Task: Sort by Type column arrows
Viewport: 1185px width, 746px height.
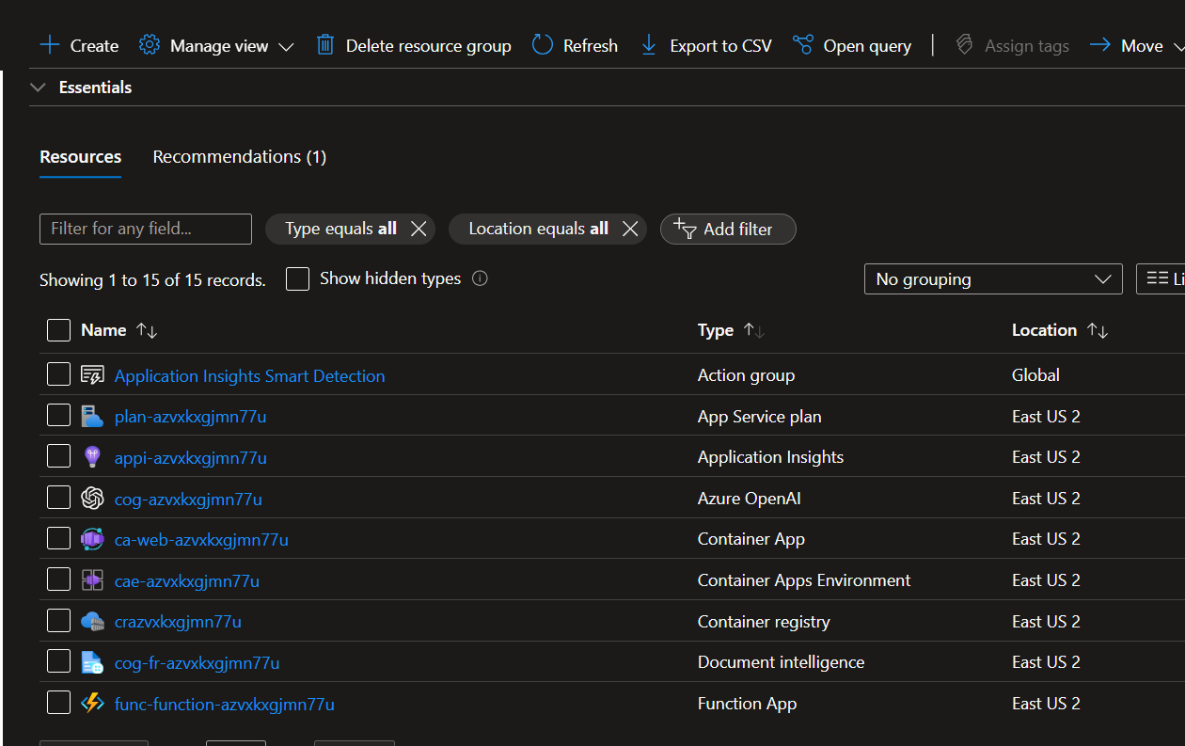Action: pyautogui.click(x=754, y=330)
